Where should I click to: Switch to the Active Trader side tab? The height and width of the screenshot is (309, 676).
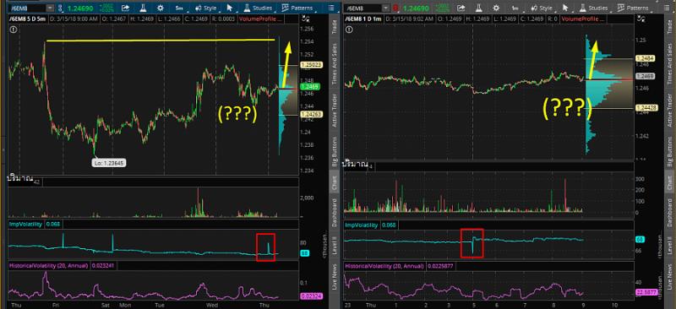click(x=334, y=110)
